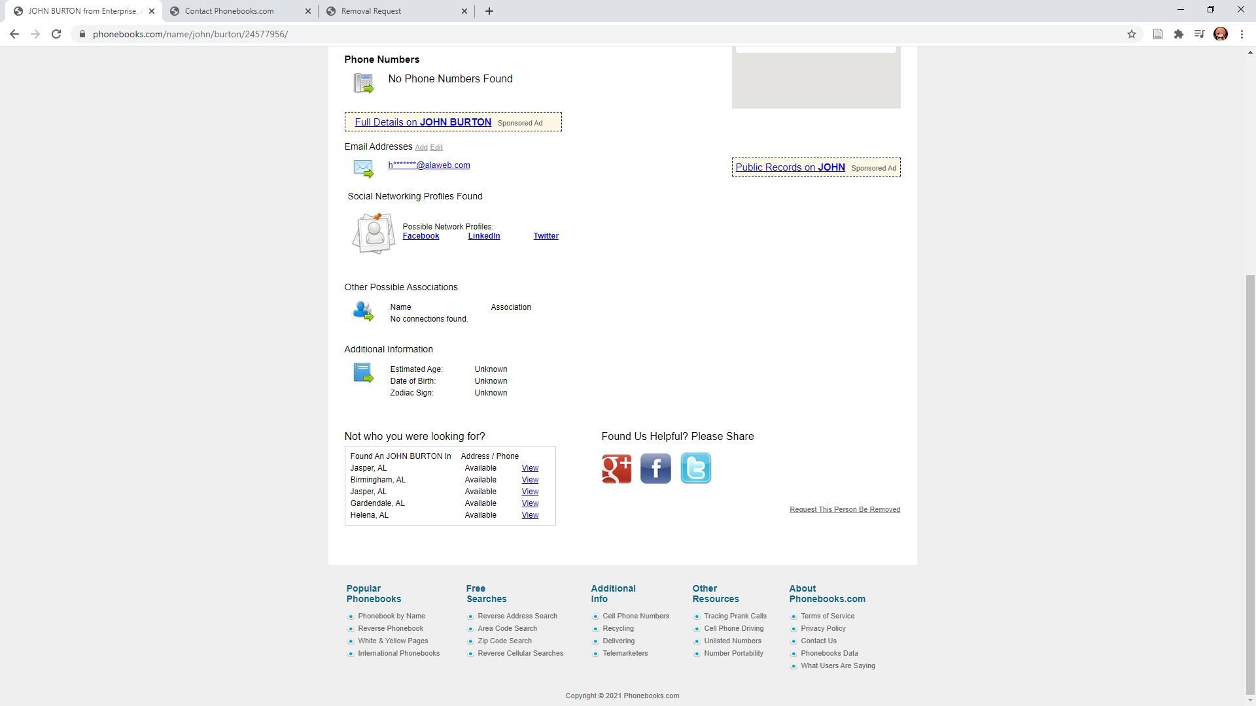Open Reverse Cellular Searches footer link
This screenshot has width=1256, height=706.
520,653
